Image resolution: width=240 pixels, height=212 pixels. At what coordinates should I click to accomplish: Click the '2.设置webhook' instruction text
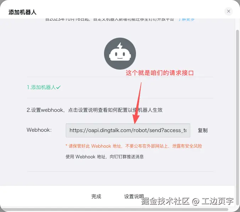tap(94, 110)
